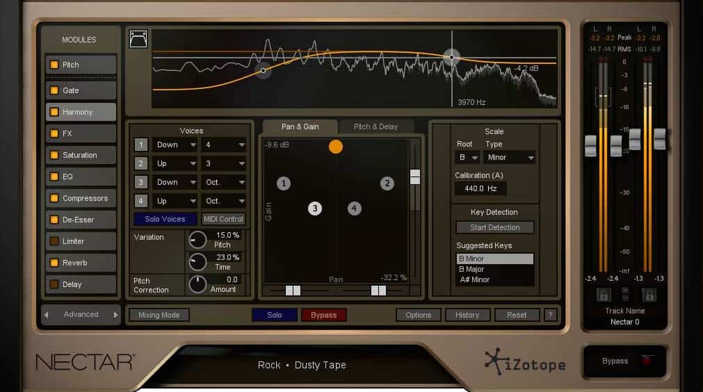Toggle the Compressors module power indicator
The width and height of the screenshot is (703, 392).
point(54,198)
